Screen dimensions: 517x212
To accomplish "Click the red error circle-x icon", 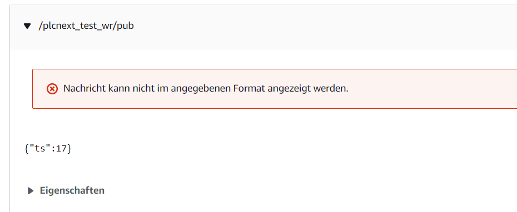I will pos(52,89).
